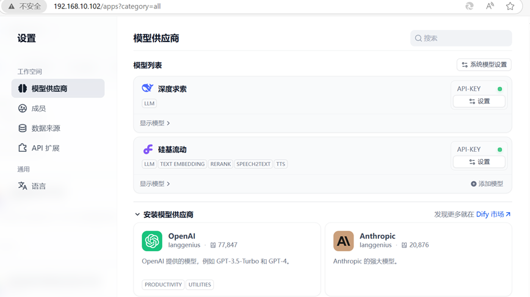Expand 显示模型 under 硅基流动
Image resolution: width=530 pixels, height=297 pixels.
[155, 184]
